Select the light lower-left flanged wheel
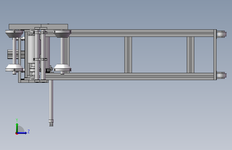The height and width of the screenshot is (150, 232). [14, 68]
